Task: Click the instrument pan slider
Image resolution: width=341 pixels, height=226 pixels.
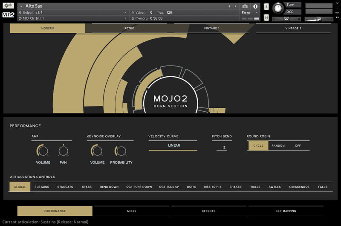Action: pos(286,19)
